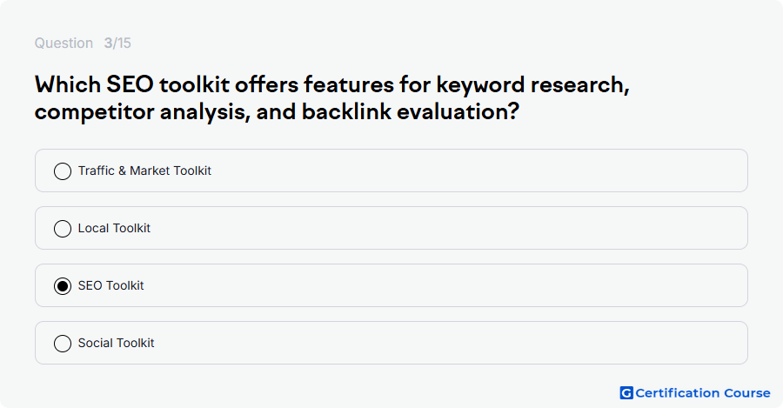Click the 'Social Toolkit' label text

pyautogui.click(x=116, y=343)
